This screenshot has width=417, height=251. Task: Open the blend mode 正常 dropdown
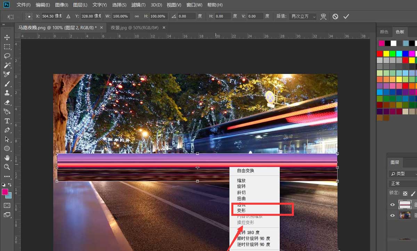(x=403, y=183)
